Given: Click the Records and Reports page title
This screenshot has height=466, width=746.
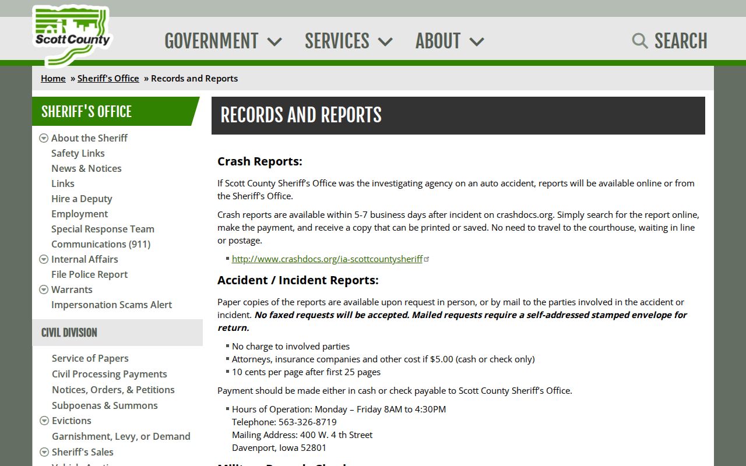Looking at the screenshot, I should pos(301,115).
